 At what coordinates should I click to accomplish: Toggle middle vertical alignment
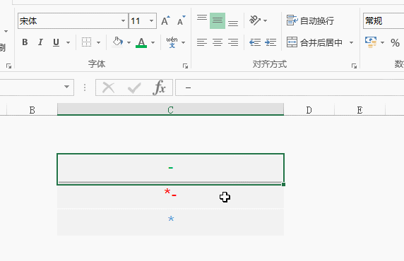(x=218, y=20)
